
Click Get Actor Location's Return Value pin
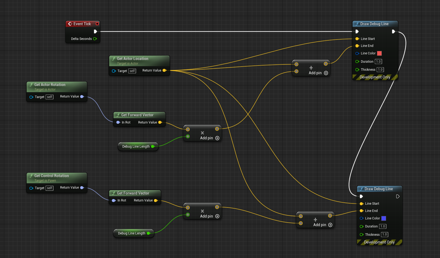(x=164, y=70)
